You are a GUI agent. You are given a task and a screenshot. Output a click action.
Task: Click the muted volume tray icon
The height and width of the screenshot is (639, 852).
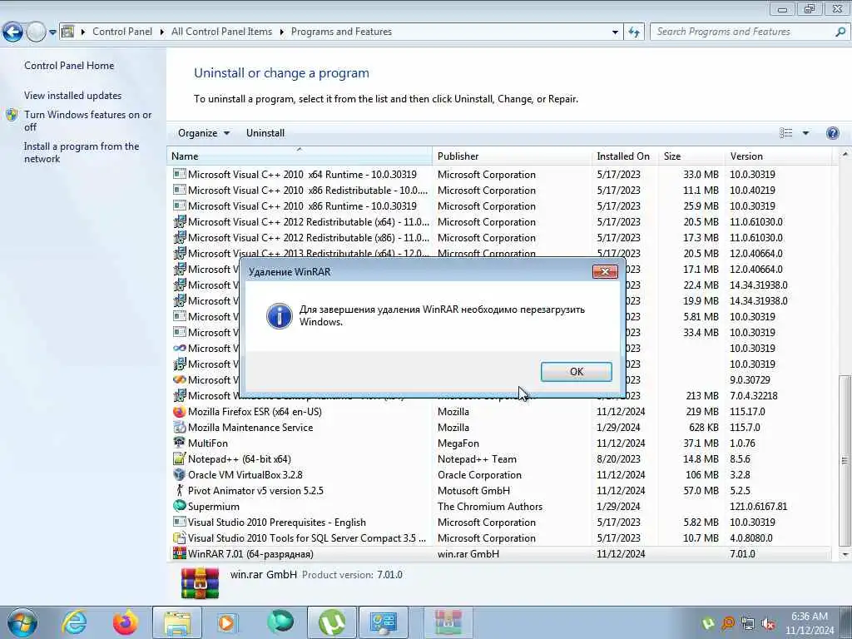tap(768, 623)
